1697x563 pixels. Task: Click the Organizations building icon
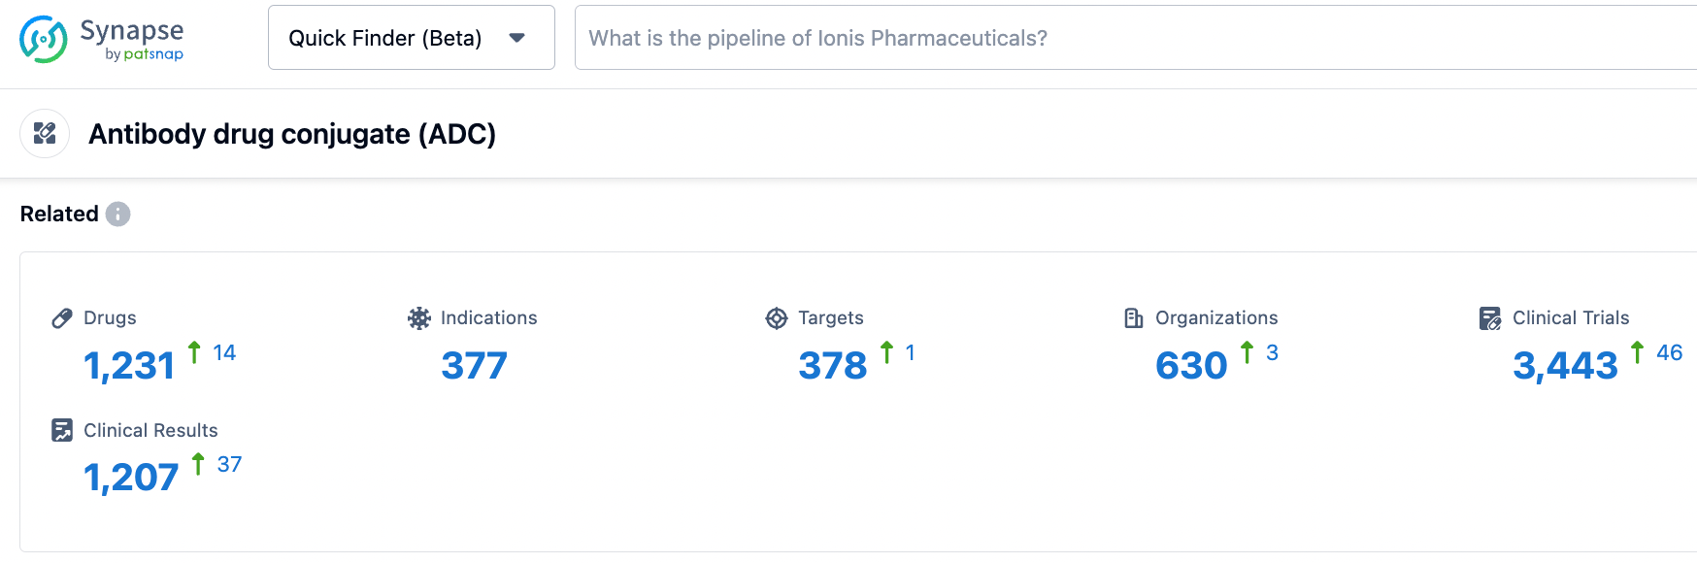1133,318
